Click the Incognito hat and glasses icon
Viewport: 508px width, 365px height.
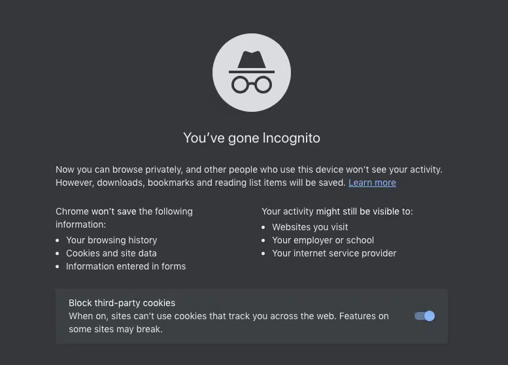pos(252,73)
